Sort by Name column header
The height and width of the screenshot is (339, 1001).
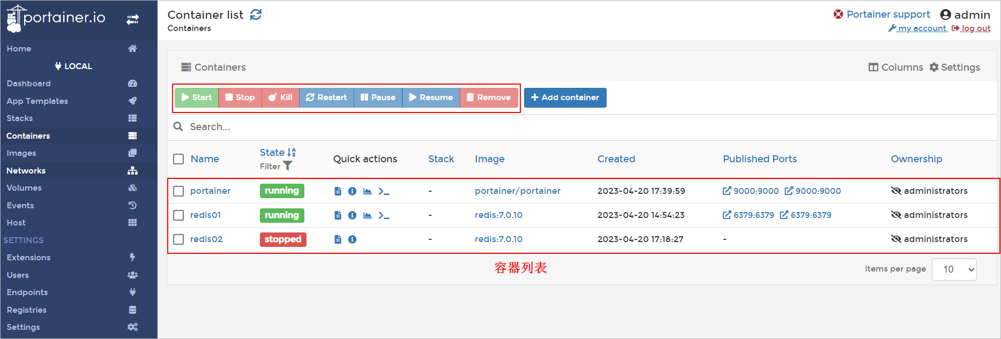click(205, 159)
